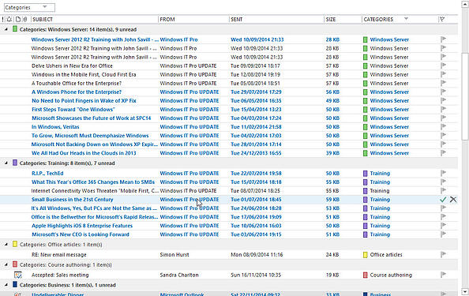
Task: Click the purple Training group color icon
Action: [15, 163]
